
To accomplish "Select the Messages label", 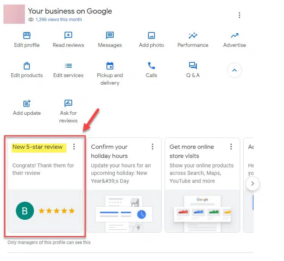I will pyautogui.click(x=110, y=45).
